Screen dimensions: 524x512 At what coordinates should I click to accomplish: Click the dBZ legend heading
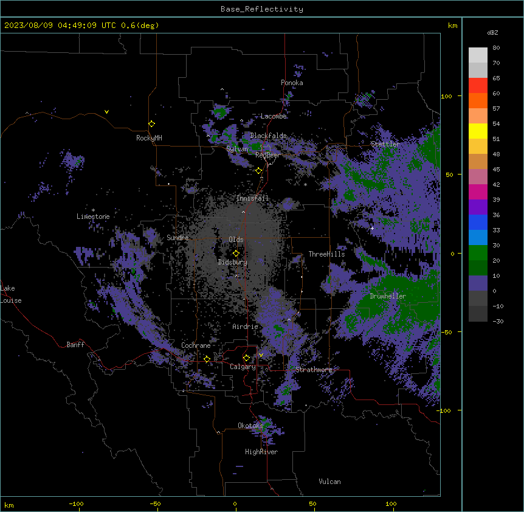492,33
